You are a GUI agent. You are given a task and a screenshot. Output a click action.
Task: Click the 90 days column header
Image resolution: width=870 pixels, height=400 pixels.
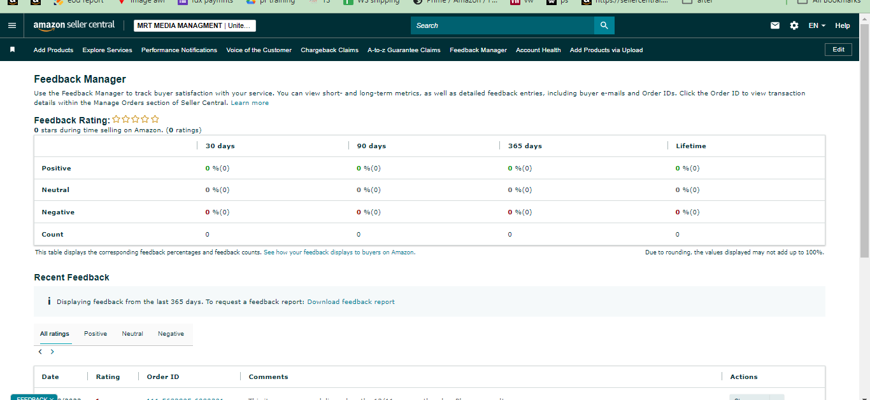pos(371,146)
